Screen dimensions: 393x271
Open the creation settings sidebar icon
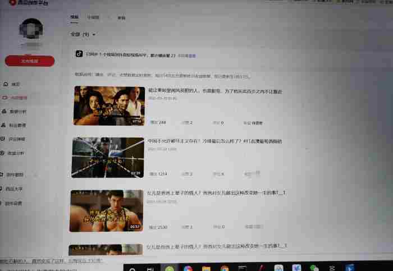point(2,203)
